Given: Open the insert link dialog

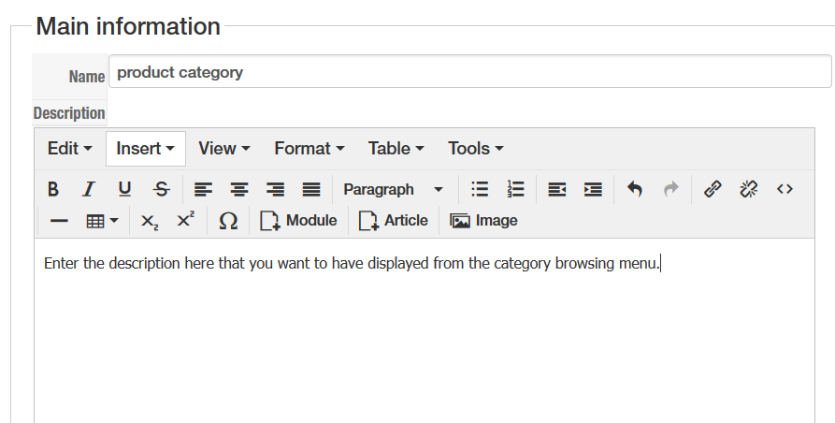Looking at the screenshot, I should (x=713, y=189).
